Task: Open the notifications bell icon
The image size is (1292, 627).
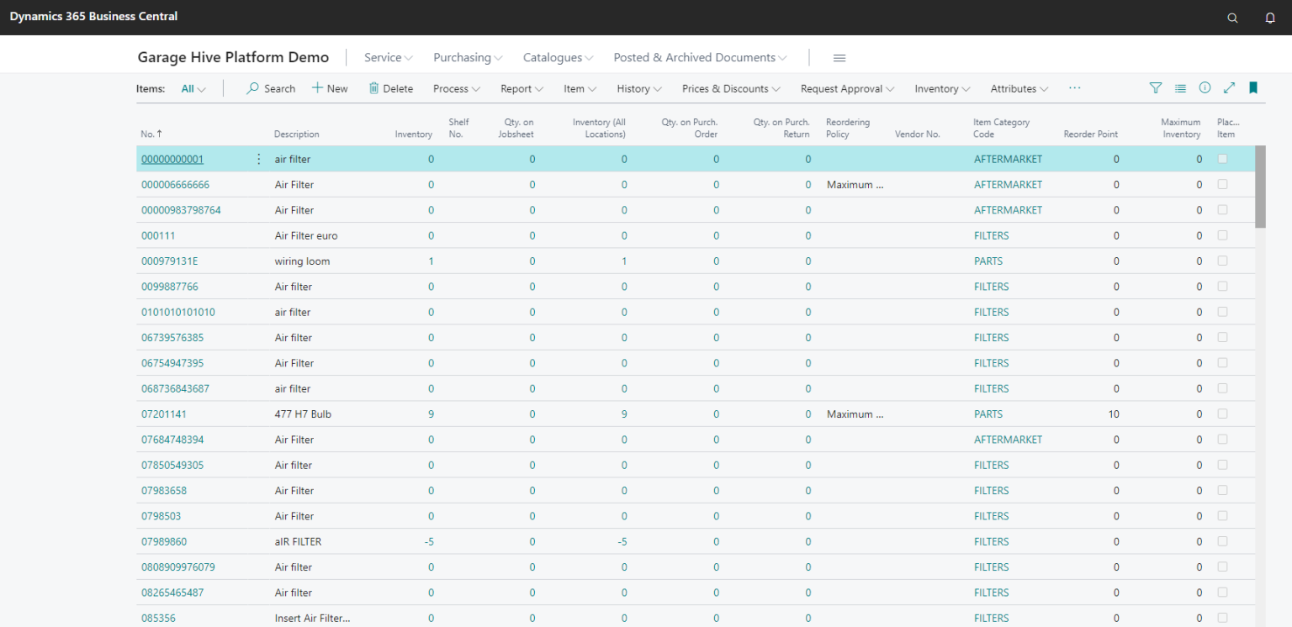Action: pyautogui.click(x=1270, y=18)
